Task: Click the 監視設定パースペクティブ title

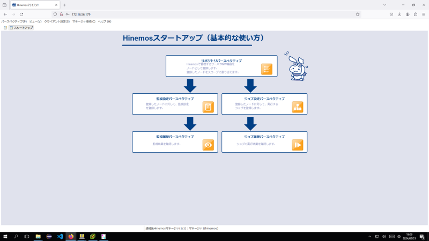Action: point(175,99)
